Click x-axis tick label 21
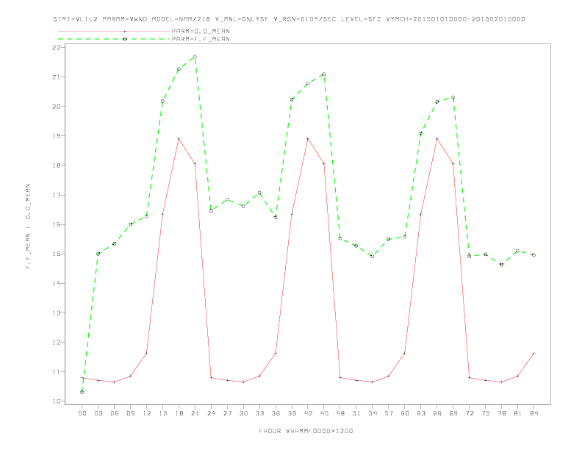The height and width of the screenshot is (450, 582). [195, 413]
